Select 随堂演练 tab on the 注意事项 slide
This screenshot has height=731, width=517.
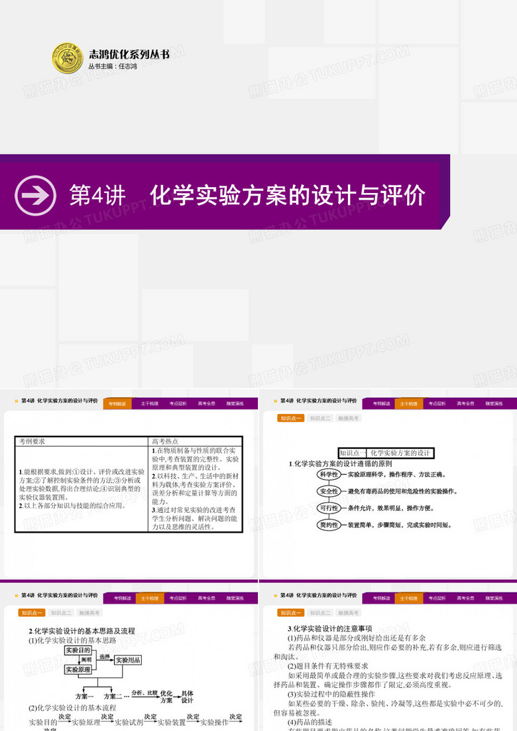[x=494, y=598]
